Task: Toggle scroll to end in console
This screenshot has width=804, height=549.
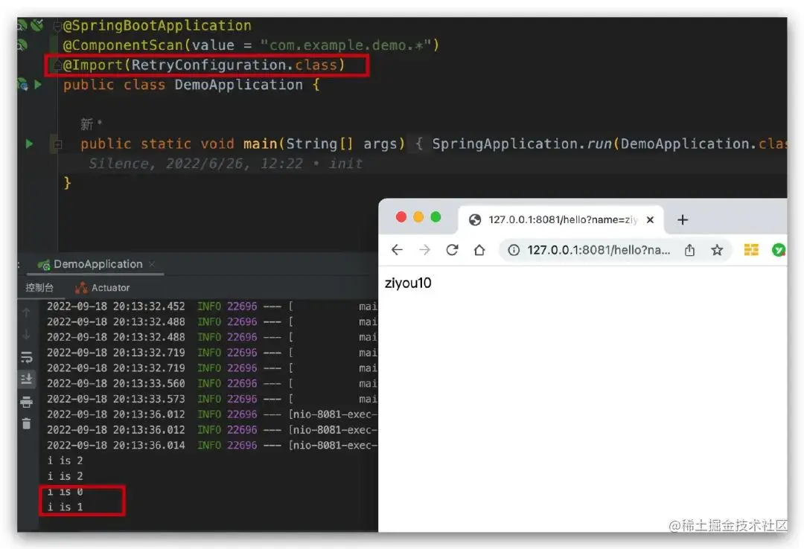Action: point(27,379)
